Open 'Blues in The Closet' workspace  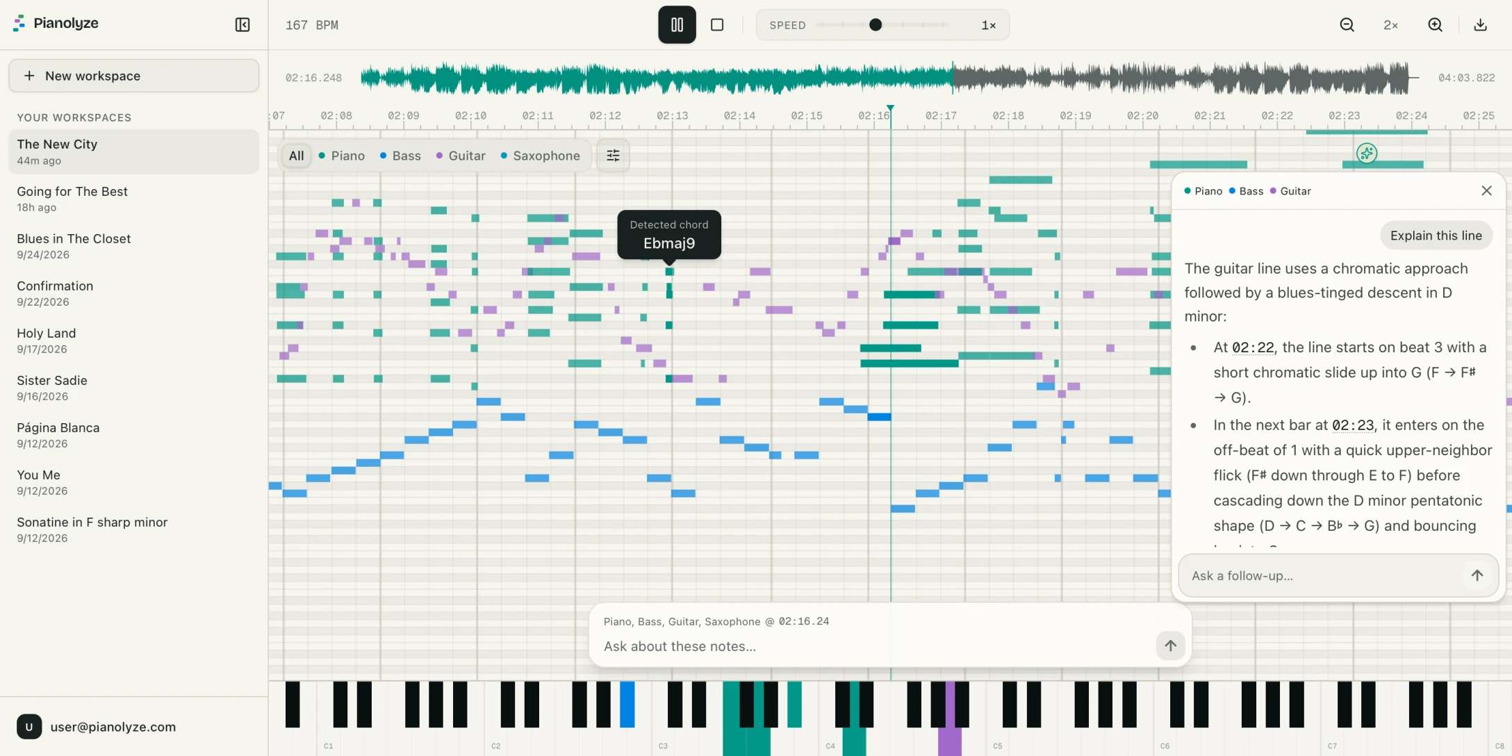(x=133, y=246)
